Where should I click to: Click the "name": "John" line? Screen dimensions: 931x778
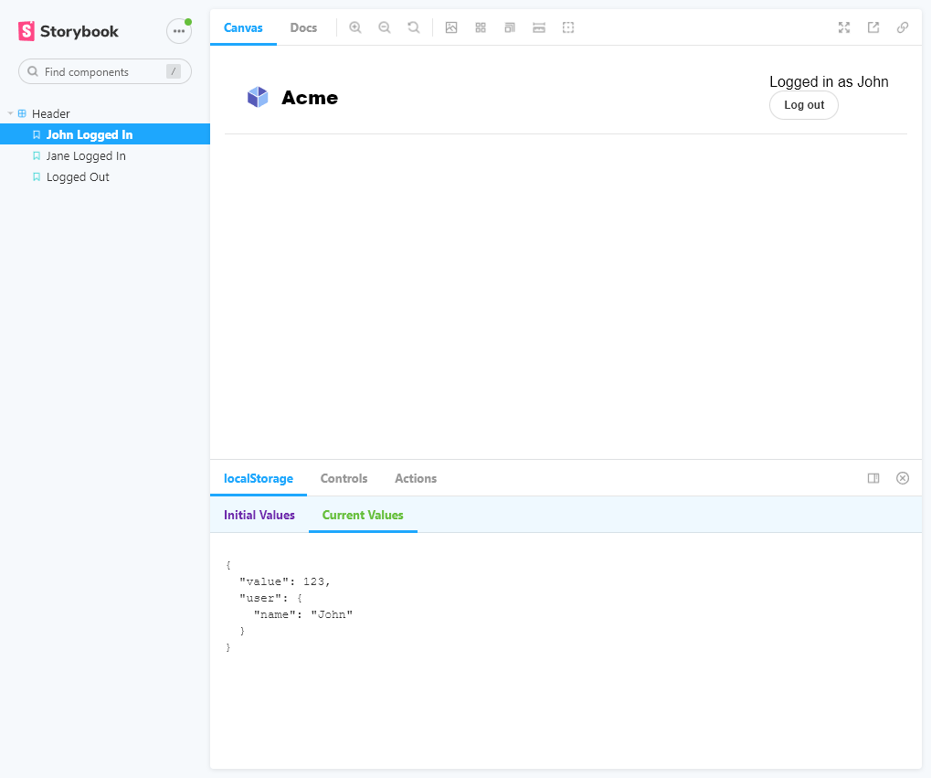(302, 614)
